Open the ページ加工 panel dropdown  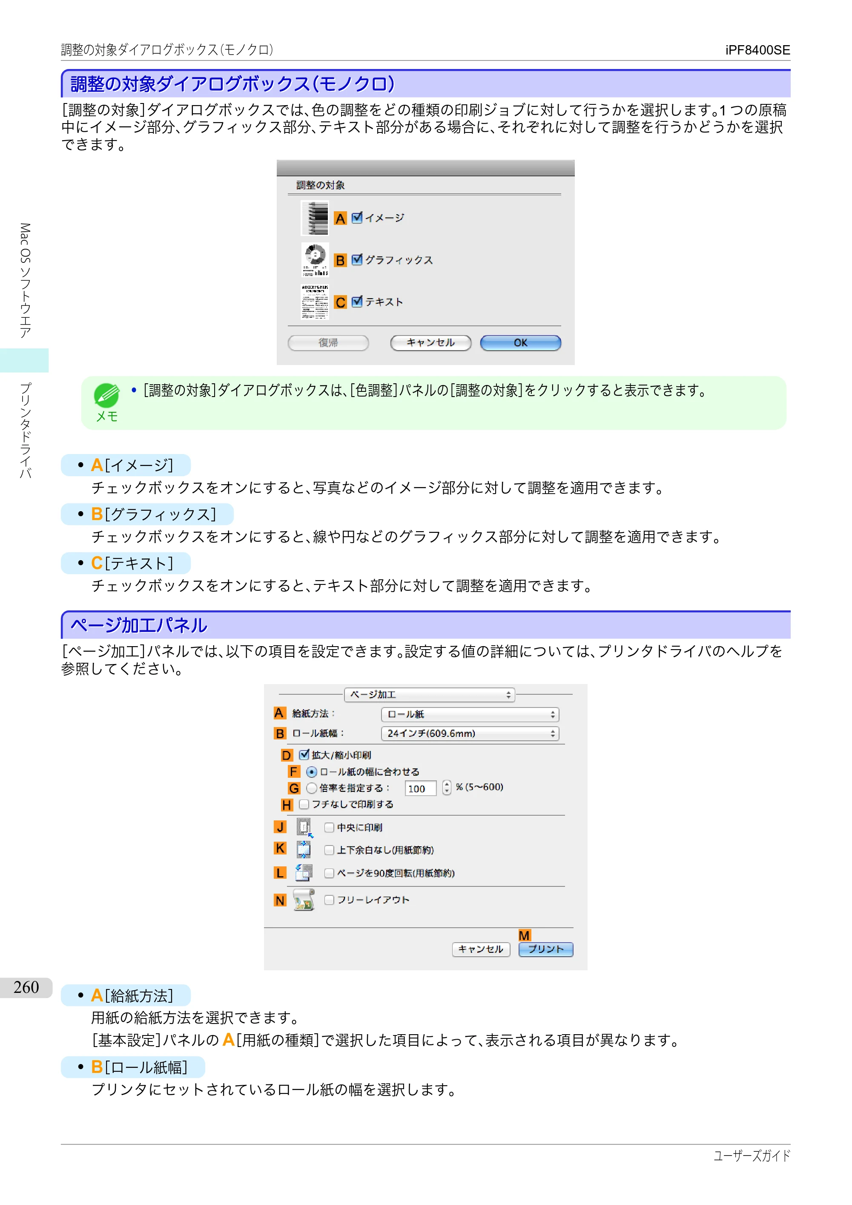tap(429, 695)
